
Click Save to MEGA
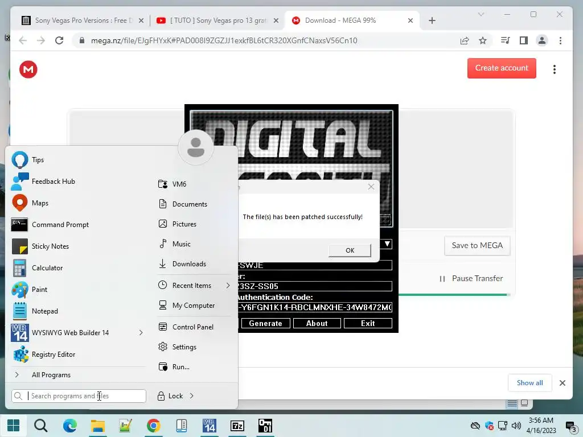(x=477, y=245)
